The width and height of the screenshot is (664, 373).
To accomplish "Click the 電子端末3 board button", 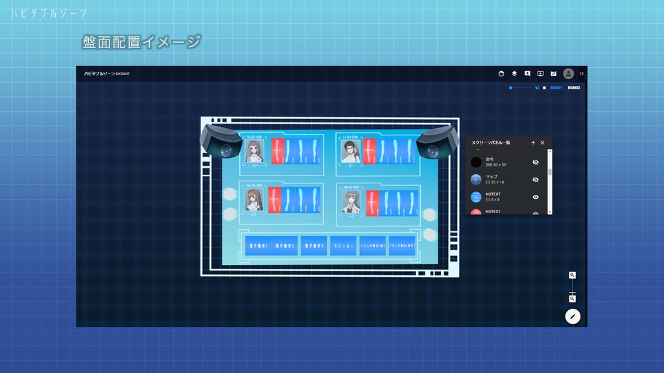I will point(314,245).
